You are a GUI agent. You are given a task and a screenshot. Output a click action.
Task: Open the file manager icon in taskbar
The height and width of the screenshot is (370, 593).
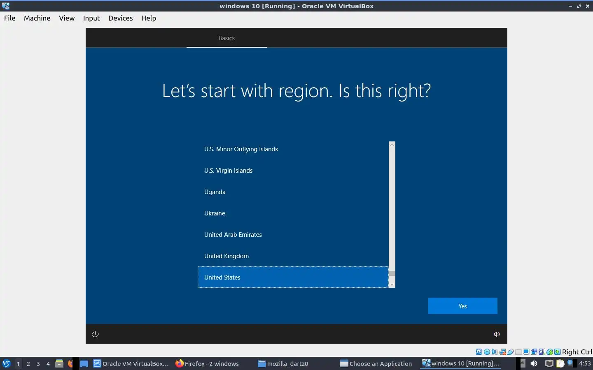coord(59,363)
